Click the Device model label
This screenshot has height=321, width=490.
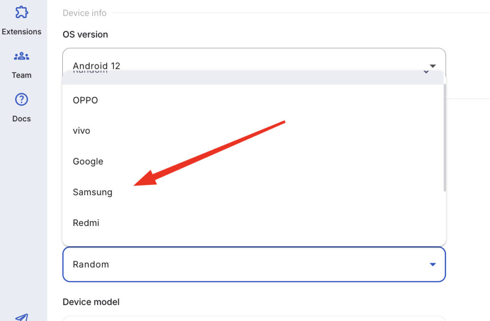[91, 302]
